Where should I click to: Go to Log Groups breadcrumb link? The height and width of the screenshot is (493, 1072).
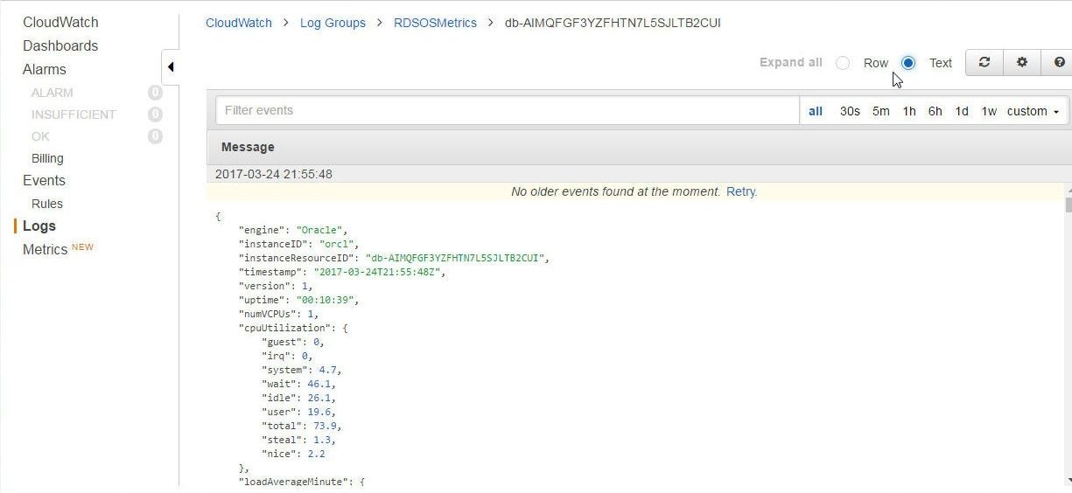tap(333, 23)
